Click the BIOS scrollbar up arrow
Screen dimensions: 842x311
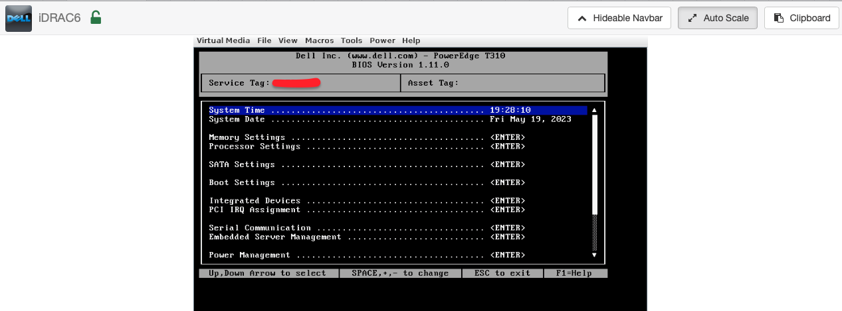click(594, 110)
